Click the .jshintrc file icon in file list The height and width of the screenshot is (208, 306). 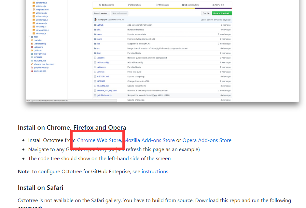click(x=95, y=72)
